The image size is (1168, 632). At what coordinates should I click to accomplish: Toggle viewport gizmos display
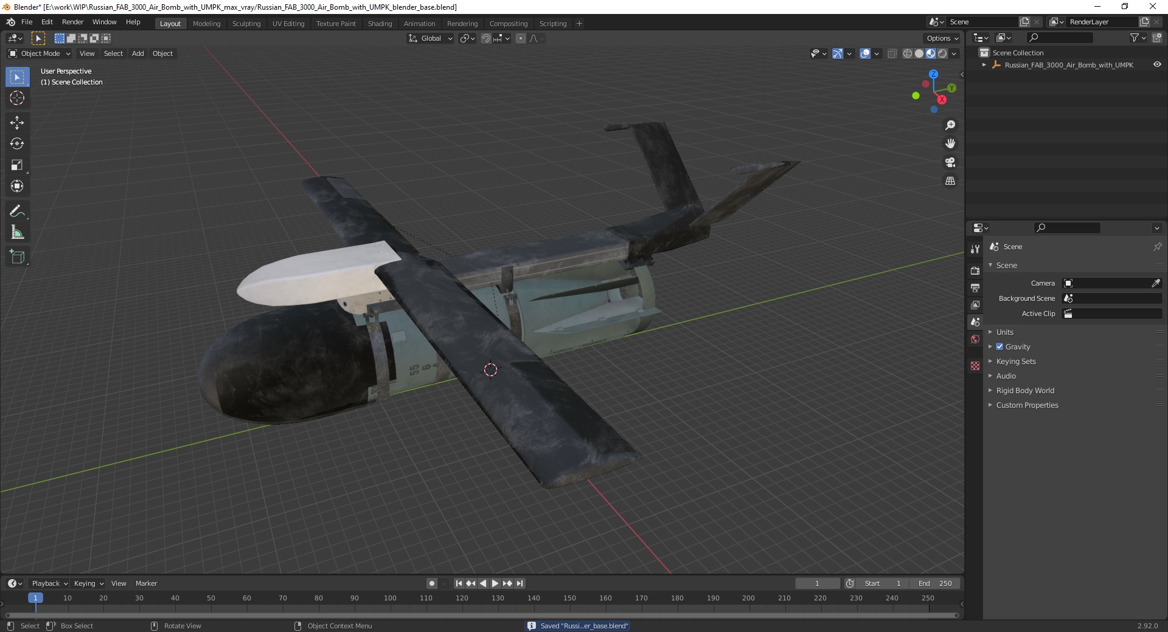(838, 53)
